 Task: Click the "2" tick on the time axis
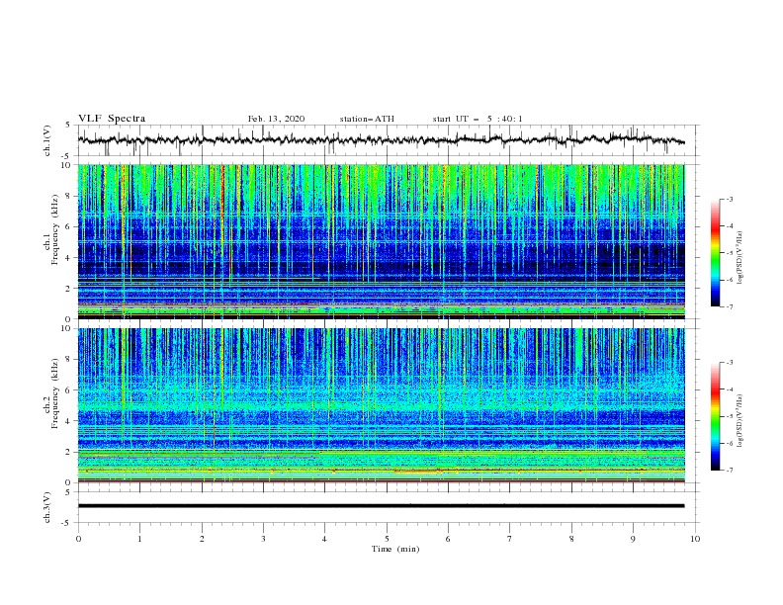[x=202, y=539]
